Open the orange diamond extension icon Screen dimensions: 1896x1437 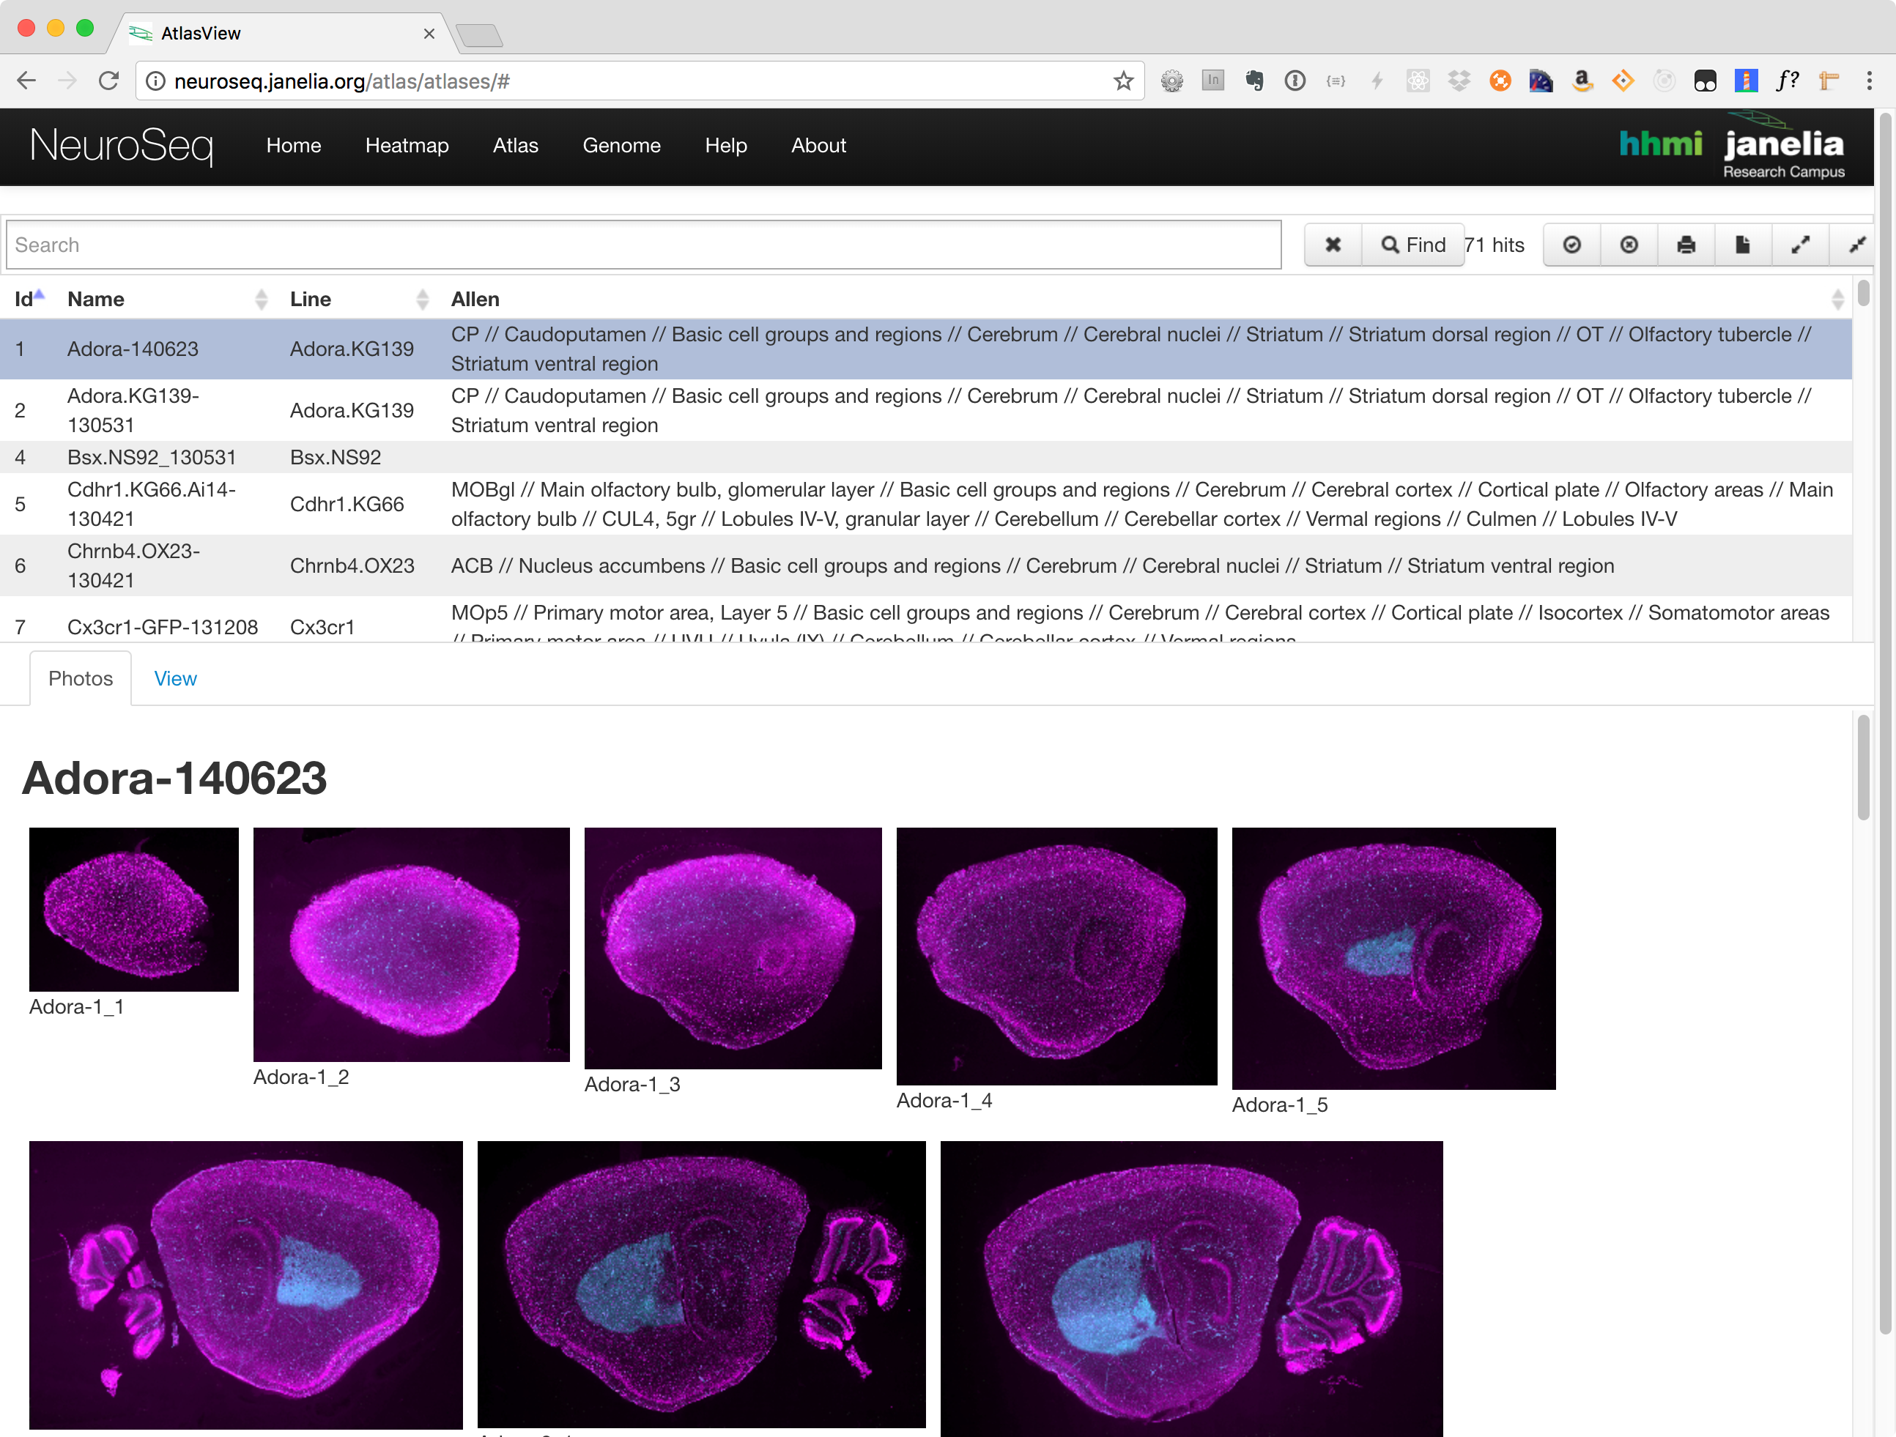pyautogui.click(x=1623, y=81)
